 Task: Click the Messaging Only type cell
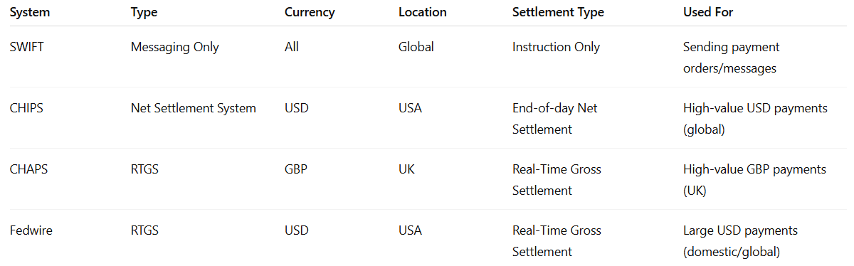175,47
